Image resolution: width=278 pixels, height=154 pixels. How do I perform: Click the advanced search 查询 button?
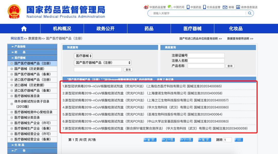click(x=230, y=66)
